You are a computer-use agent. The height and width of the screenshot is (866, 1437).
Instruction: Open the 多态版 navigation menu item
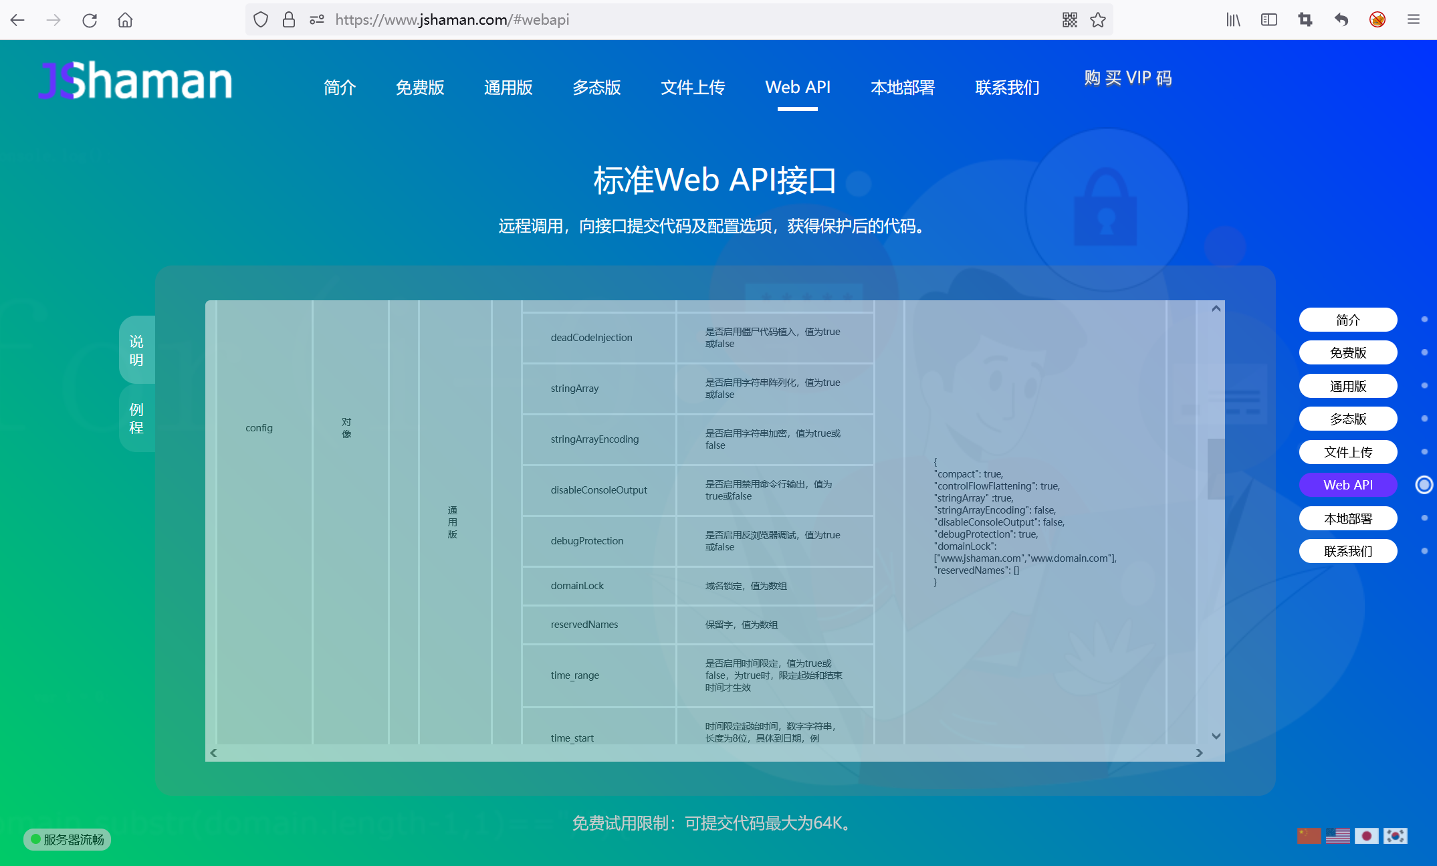[596, 88]
